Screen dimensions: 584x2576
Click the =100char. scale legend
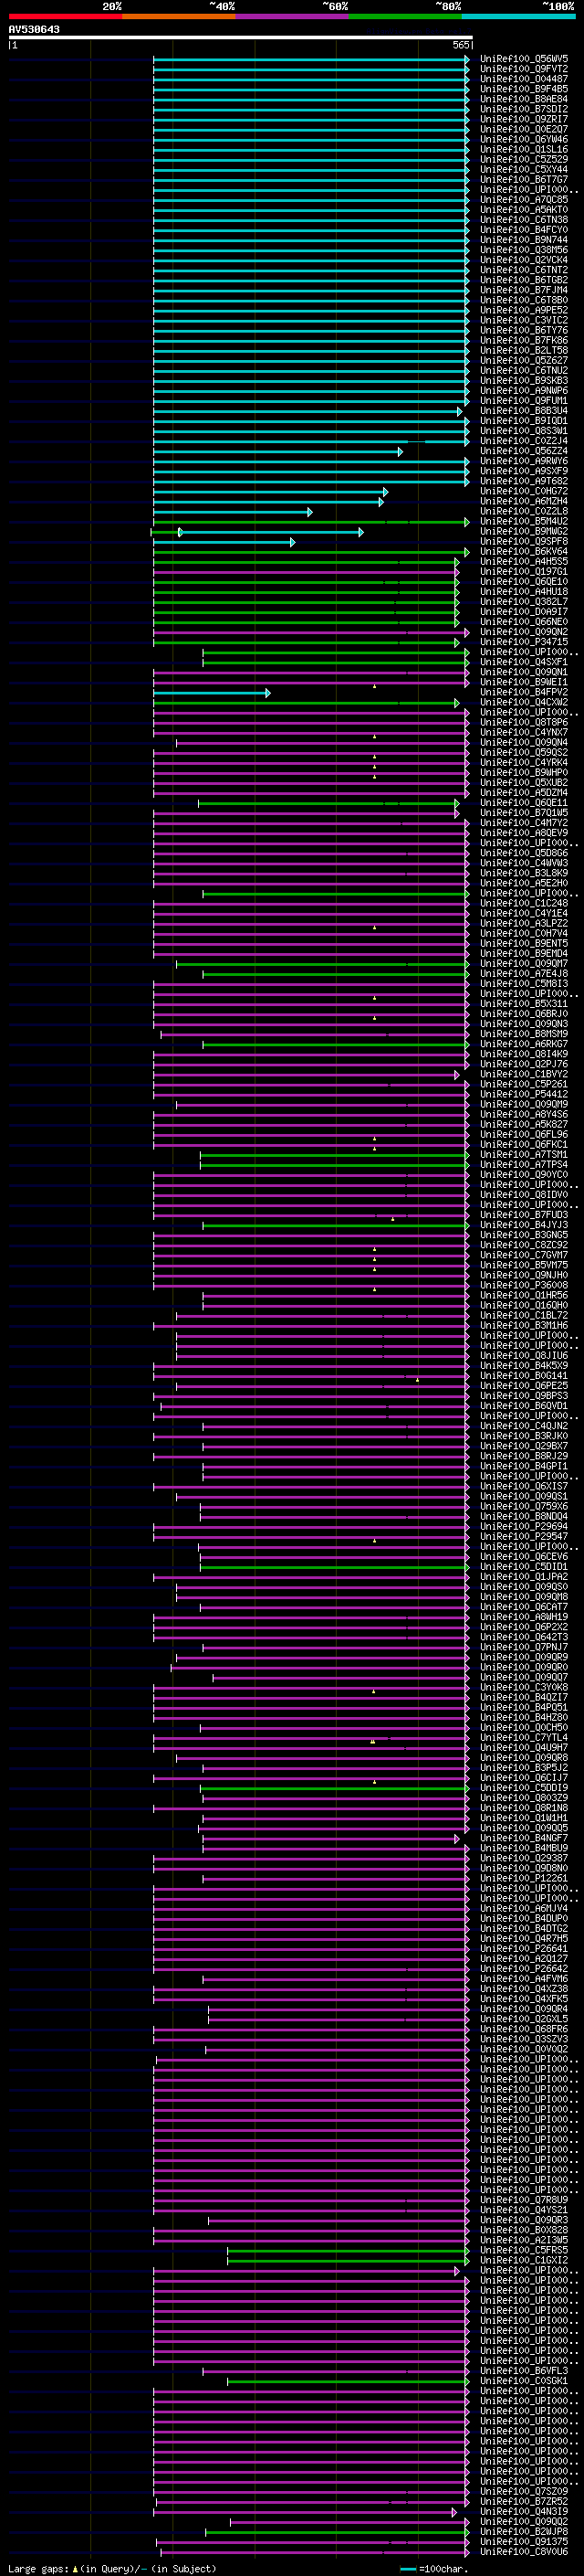[443, 2569]
